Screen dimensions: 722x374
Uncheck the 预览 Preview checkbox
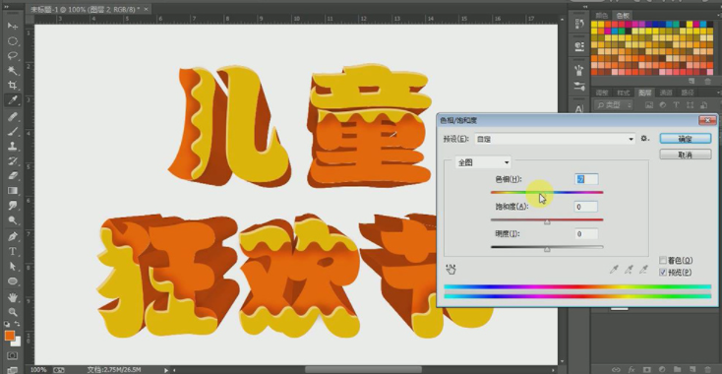tap(663, 273)
